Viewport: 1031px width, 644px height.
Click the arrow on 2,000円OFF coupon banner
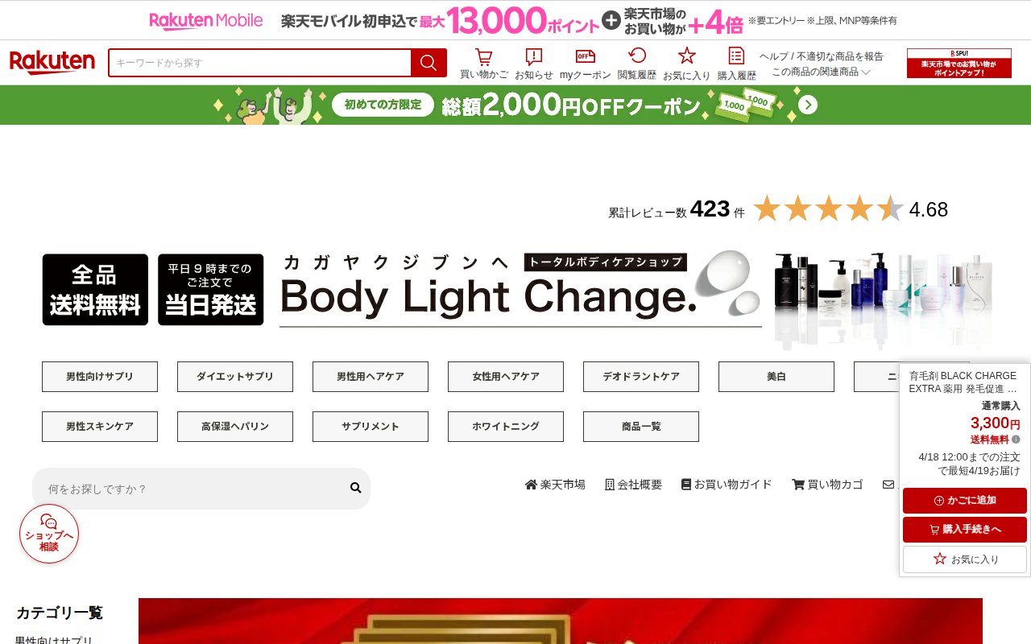(x=808, y=105)
